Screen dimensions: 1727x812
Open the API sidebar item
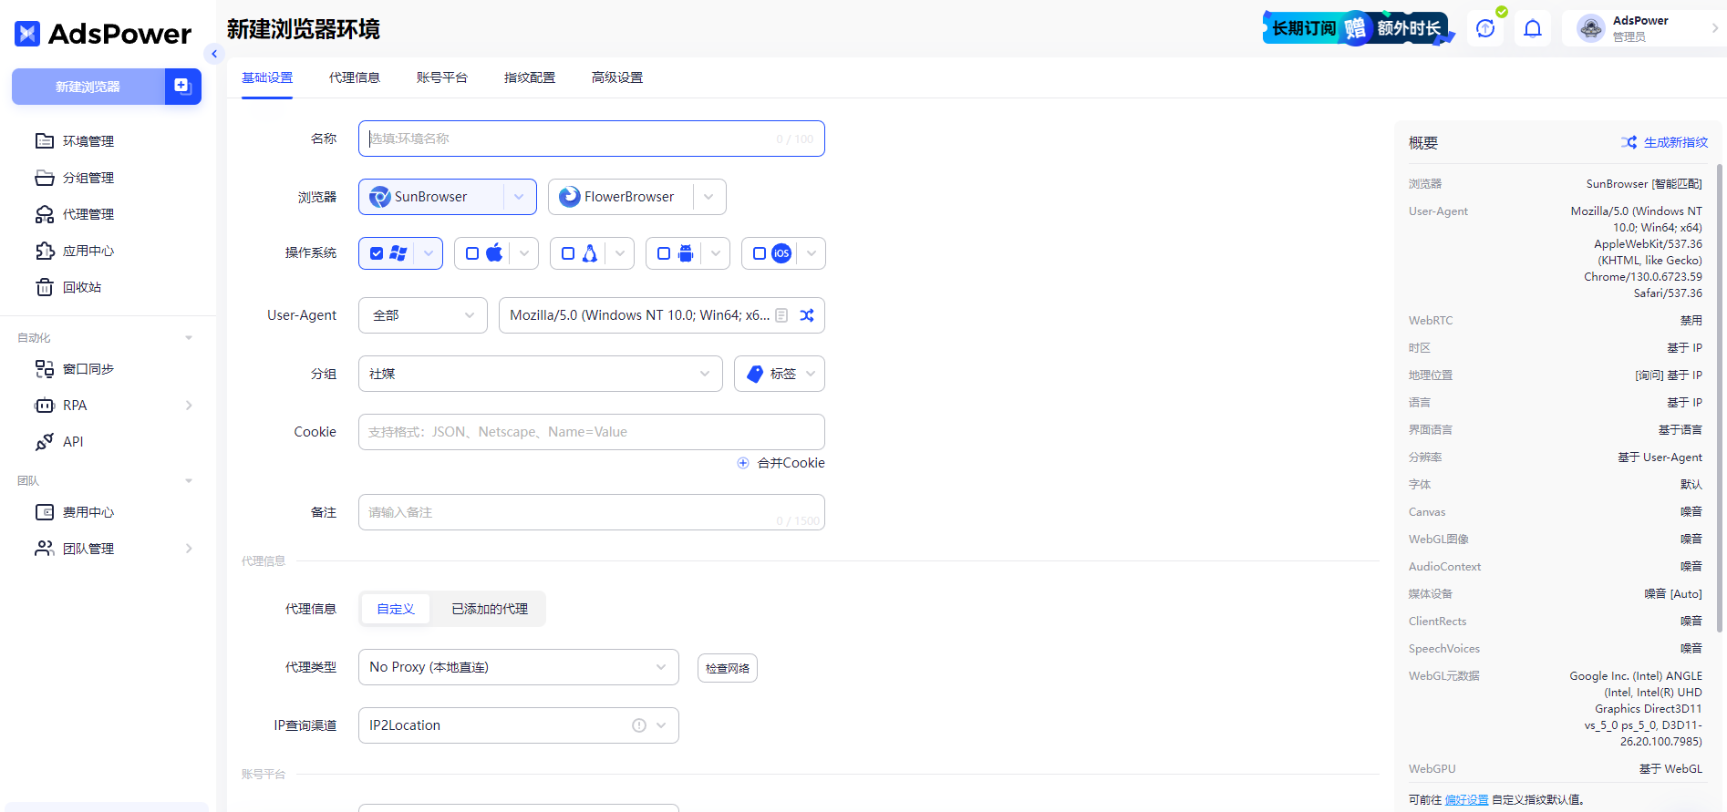(59, 442)
